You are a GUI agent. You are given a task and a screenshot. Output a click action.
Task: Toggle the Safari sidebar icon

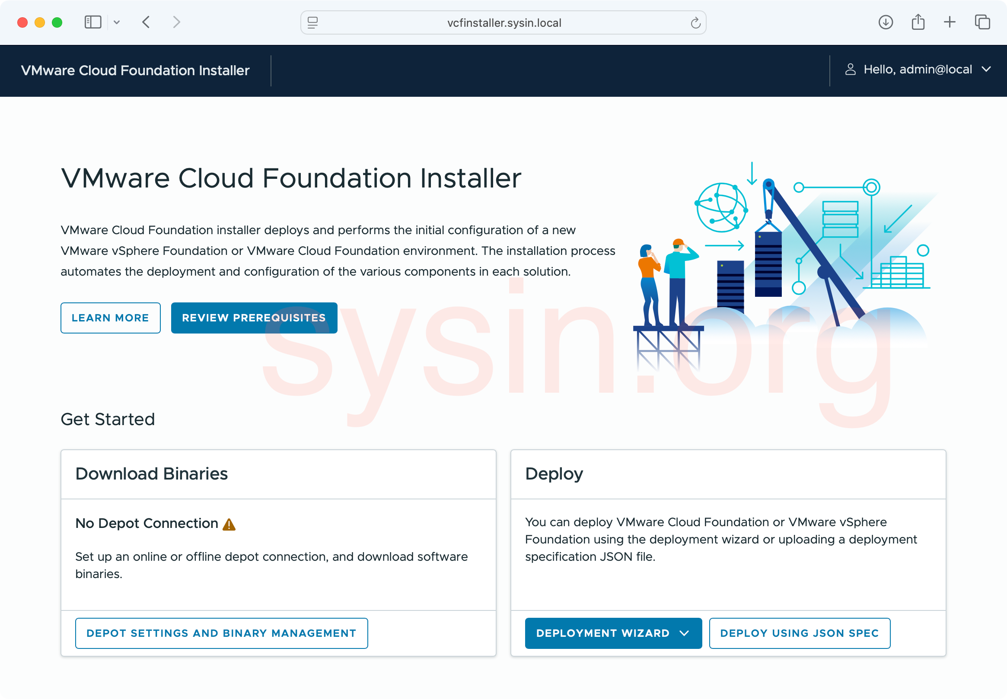click(92, 22)
